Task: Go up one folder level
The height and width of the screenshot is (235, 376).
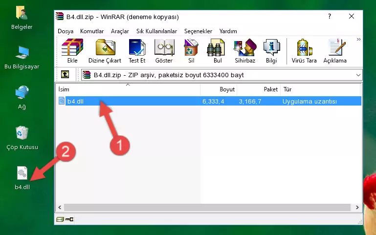Action: point(65,74)
